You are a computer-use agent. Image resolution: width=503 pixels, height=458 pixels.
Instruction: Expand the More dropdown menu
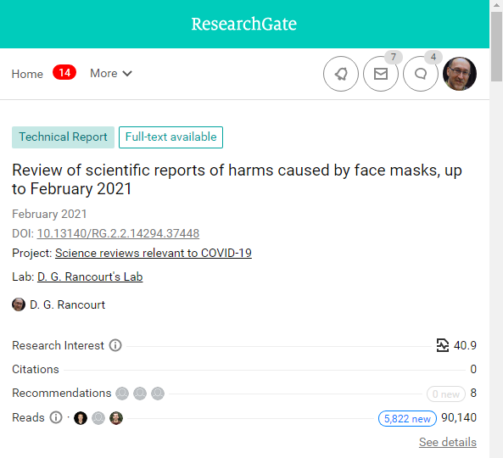click(x=111, y=74)
